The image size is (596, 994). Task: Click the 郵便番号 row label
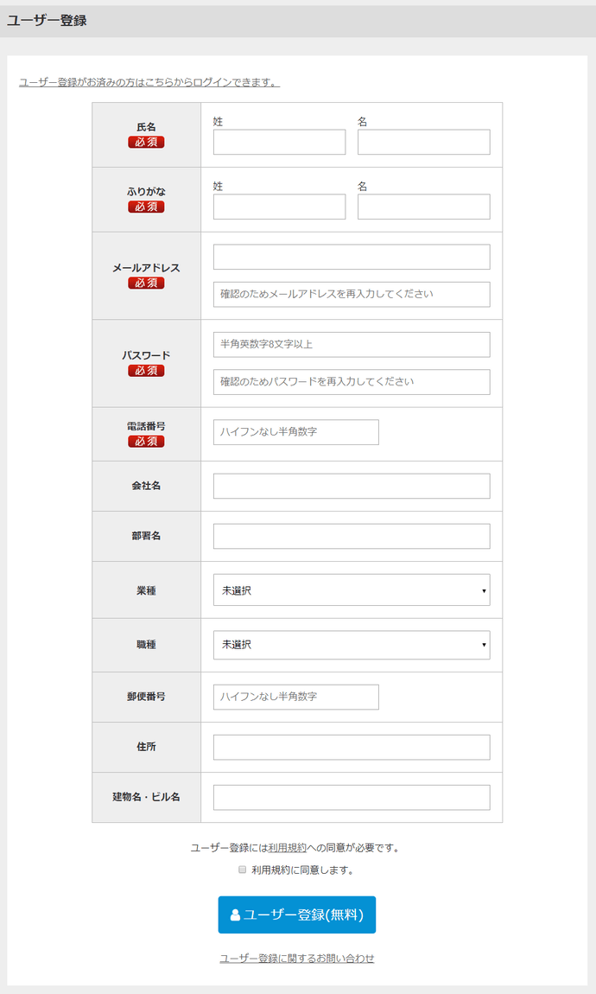pos(146,697)
